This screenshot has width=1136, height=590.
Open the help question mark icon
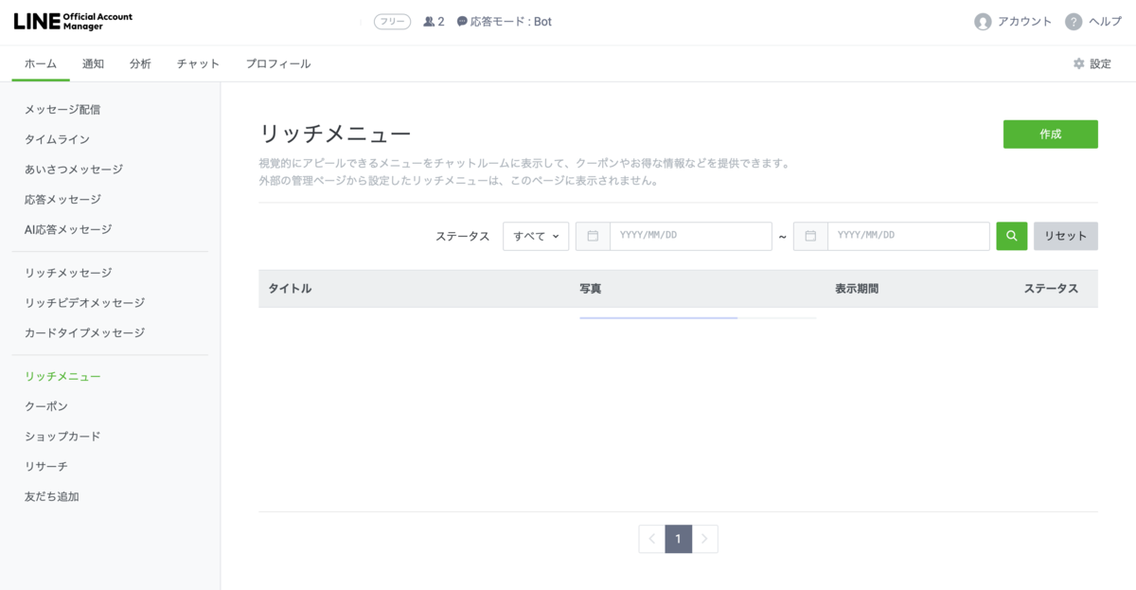coord(1074,22)
